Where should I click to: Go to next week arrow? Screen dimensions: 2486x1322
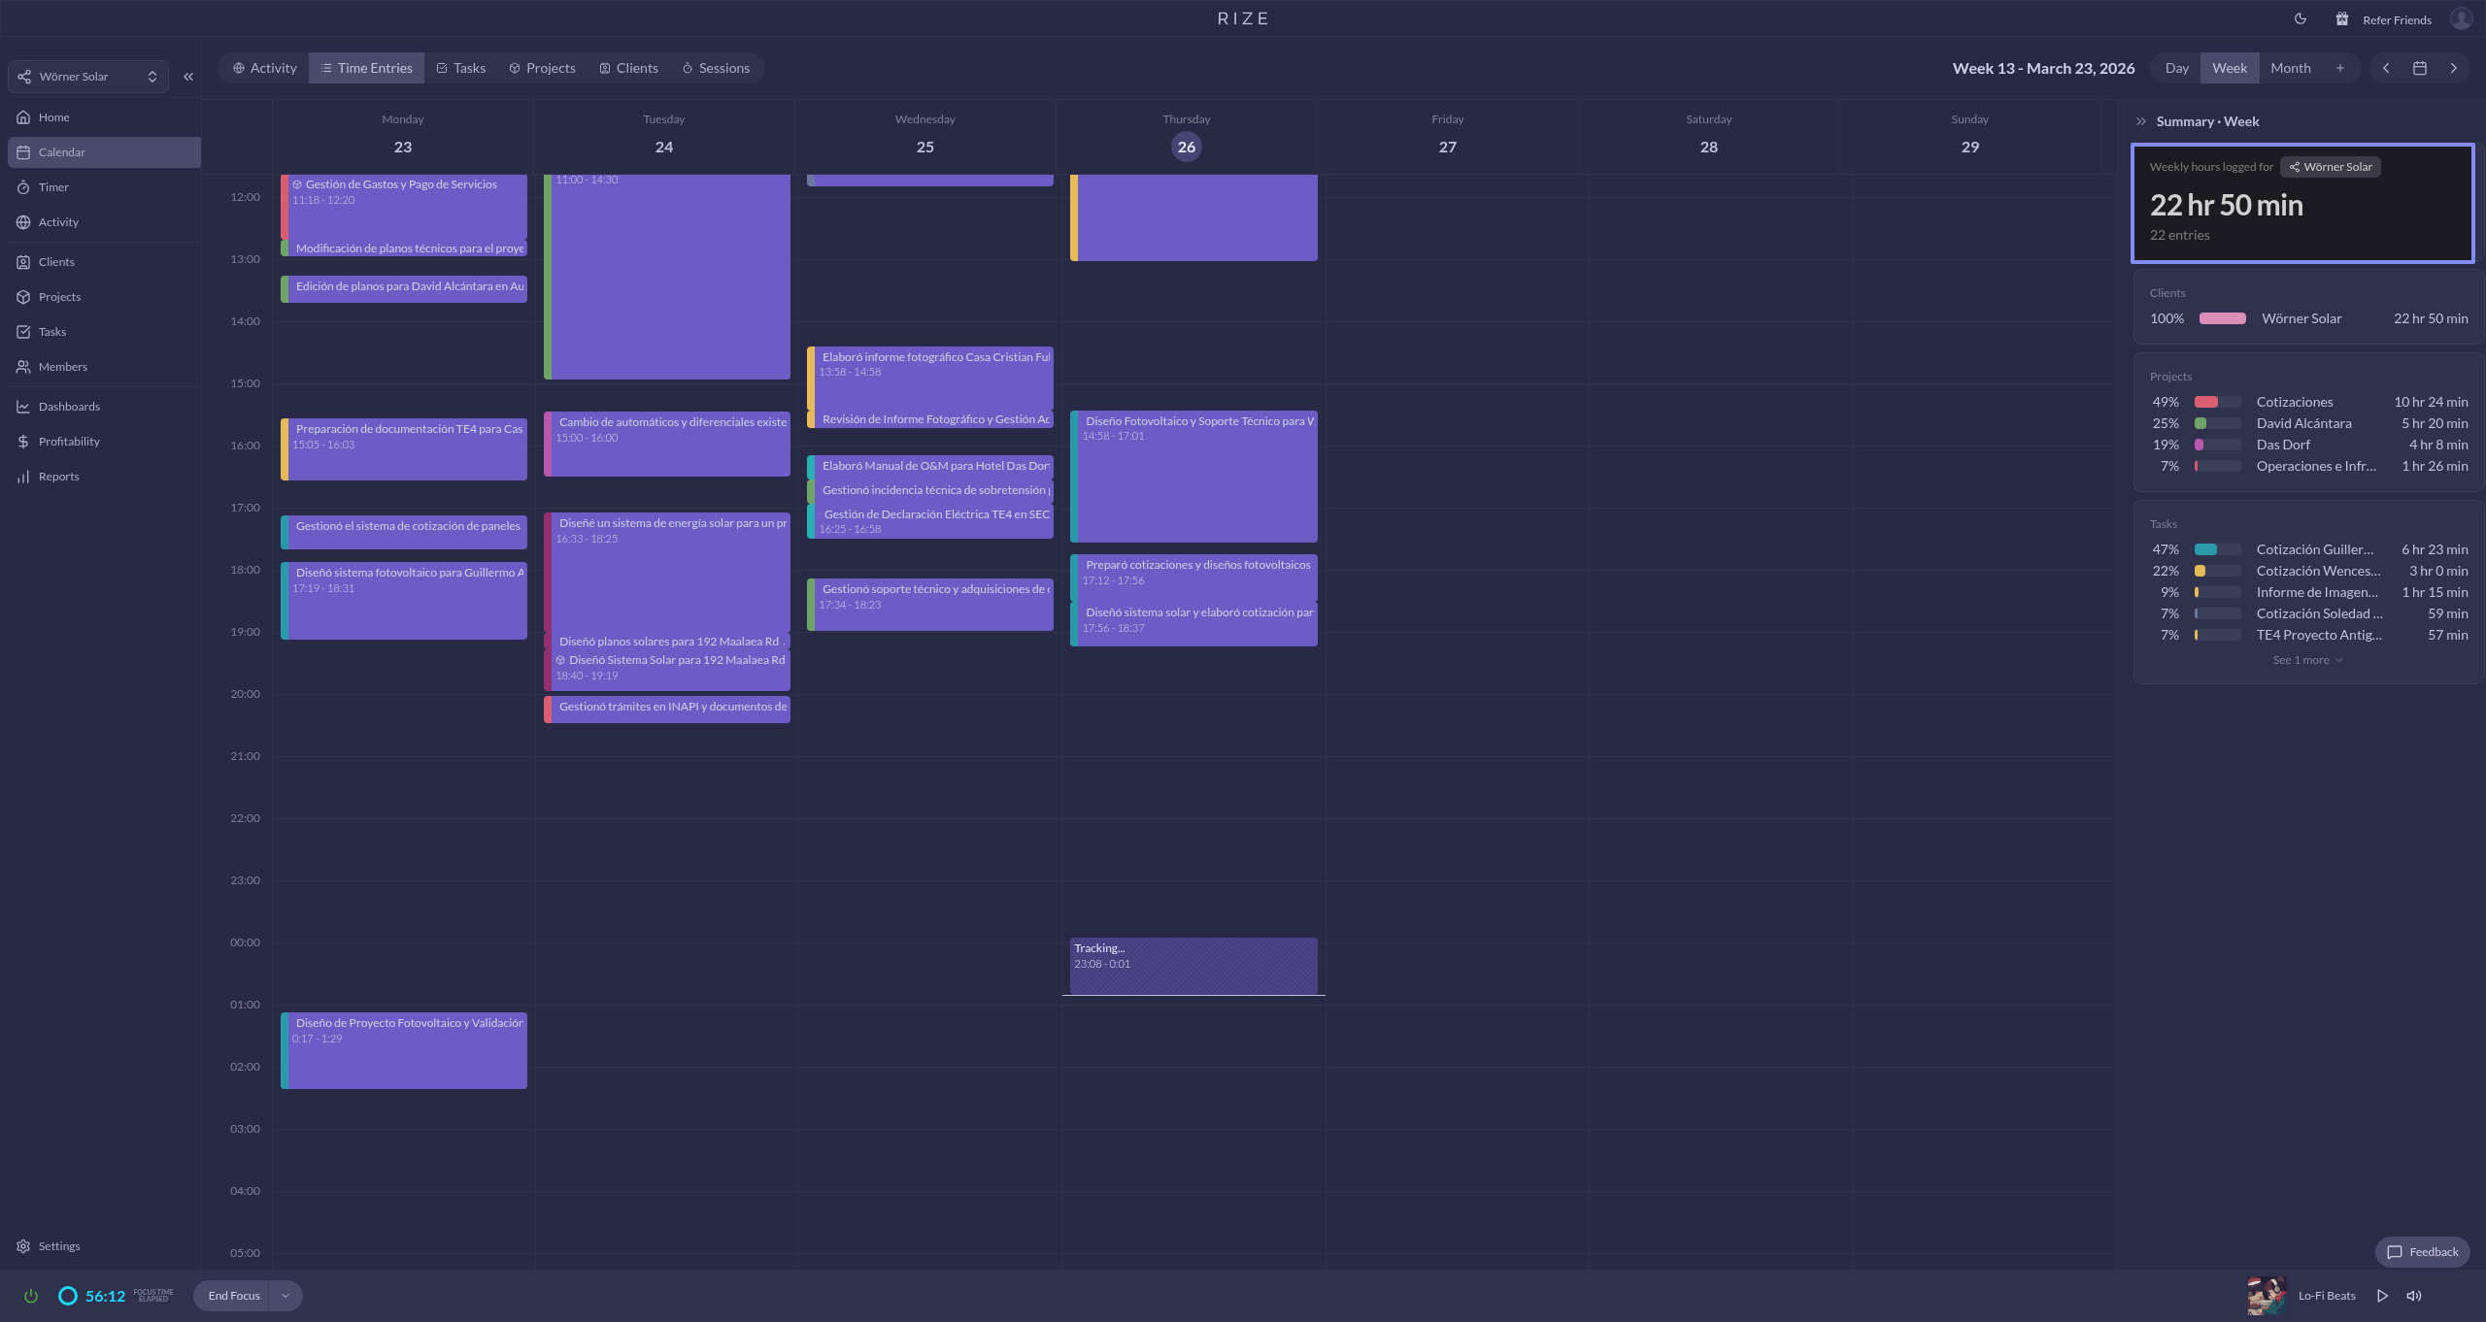(2454, 68)
